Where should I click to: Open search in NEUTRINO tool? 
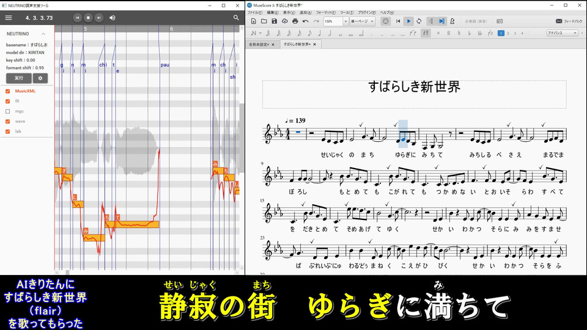(x=236, y=18)
